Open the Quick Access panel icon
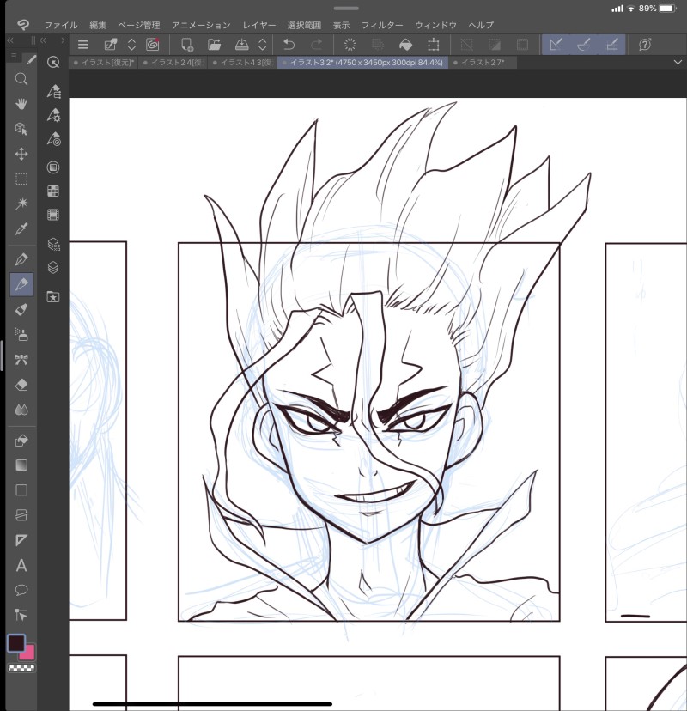Image resolution: width=687 pixels, height=711 pixels. 53,62
